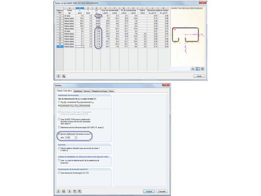Open the 'Estado límite último' tab
Screen dimensions: 261x196
[x=65, y=91]
